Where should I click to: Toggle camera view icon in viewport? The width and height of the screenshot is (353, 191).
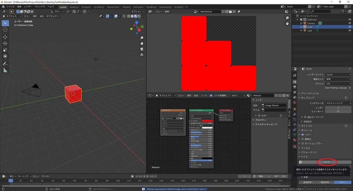[142, 49]
